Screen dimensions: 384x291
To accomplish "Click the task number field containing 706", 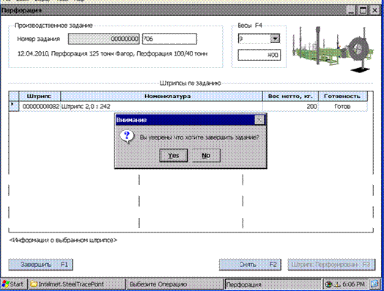I will click(169, 39).
